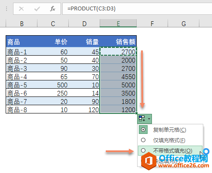Click the 销售额 header cell
This screenshot has width=212, height=173.
tap(118, 42)
